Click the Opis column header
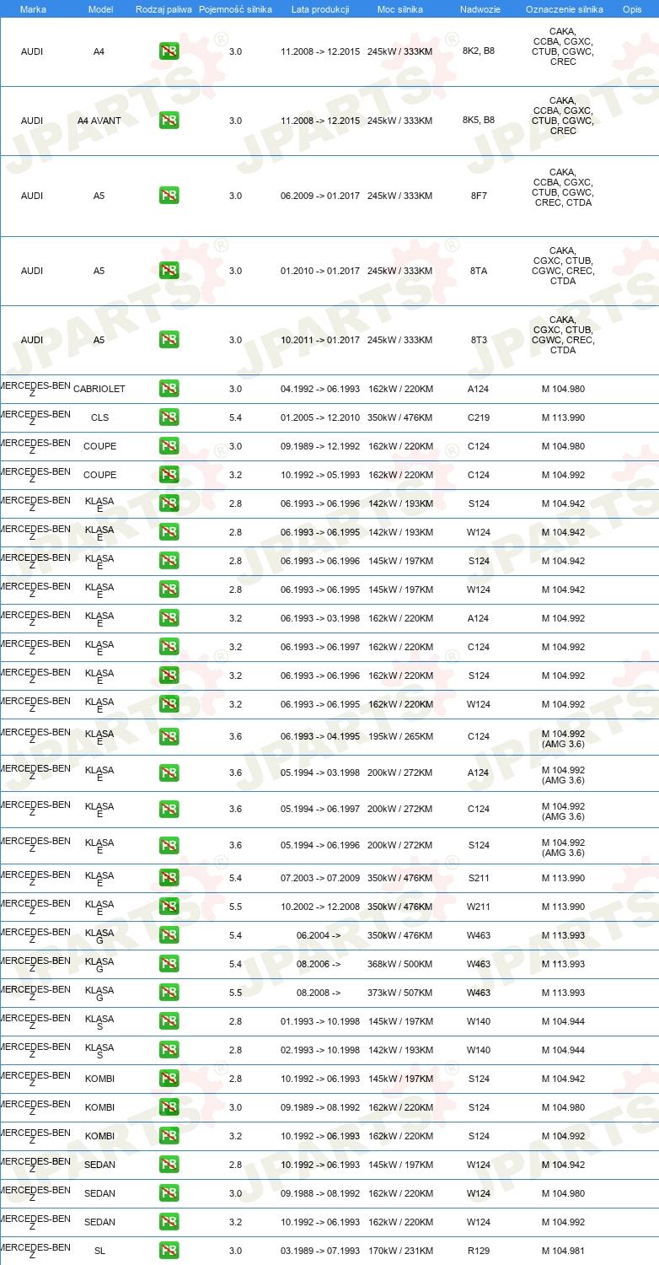 pos(632,9)
